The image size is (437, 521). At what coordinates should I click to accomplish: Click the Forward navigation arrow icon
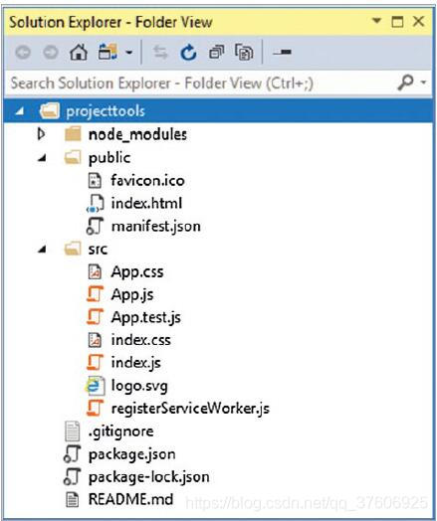51,52
